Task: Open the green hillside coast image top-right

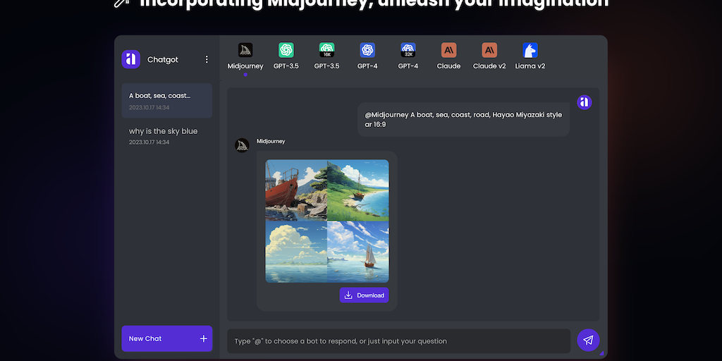Action: pos(358,190)
